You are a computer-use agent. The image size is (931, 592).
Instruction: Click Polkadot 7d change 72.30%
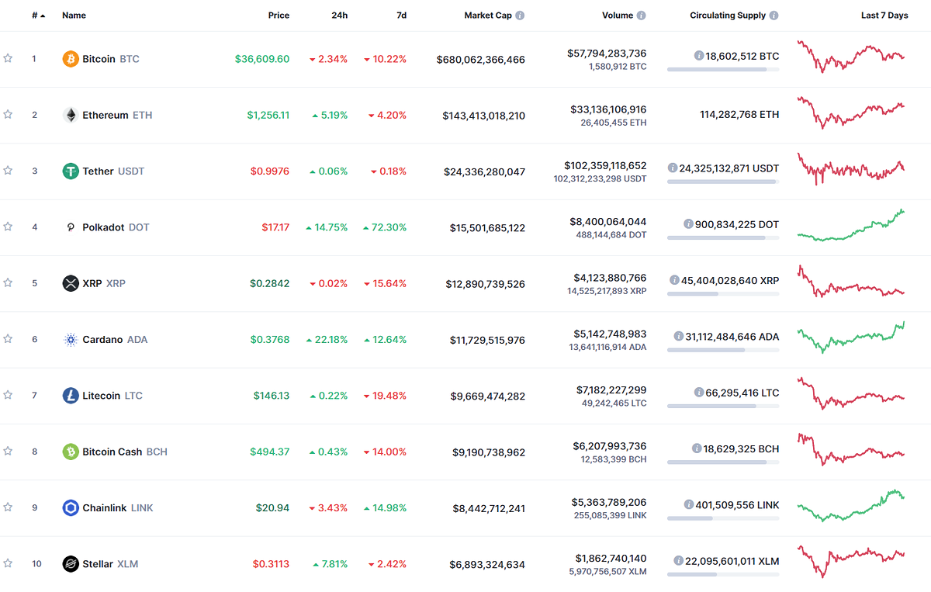pos(385,227)
